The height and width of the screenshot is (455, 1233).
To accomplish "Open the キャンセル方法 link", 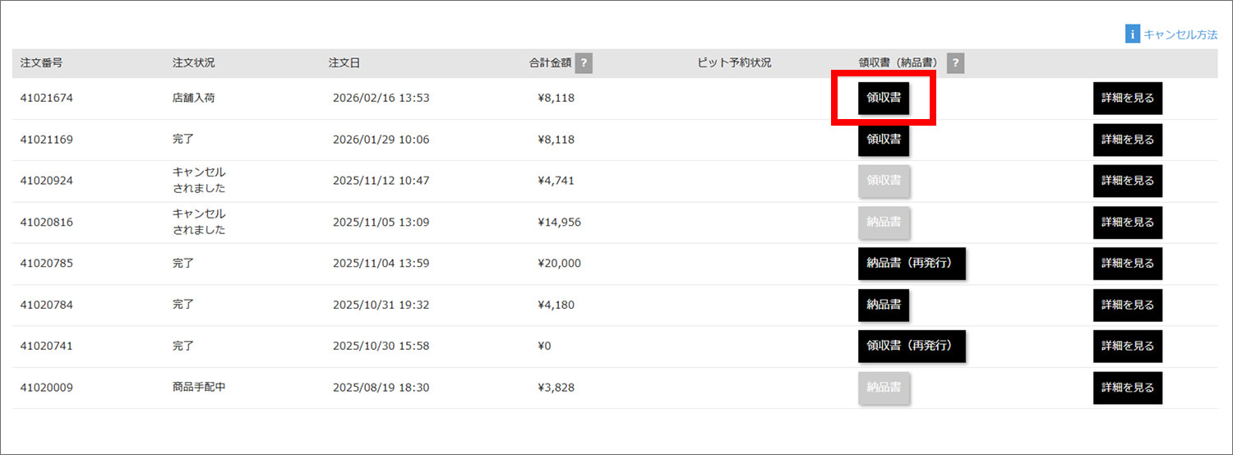I will (x=1180, y=34).
